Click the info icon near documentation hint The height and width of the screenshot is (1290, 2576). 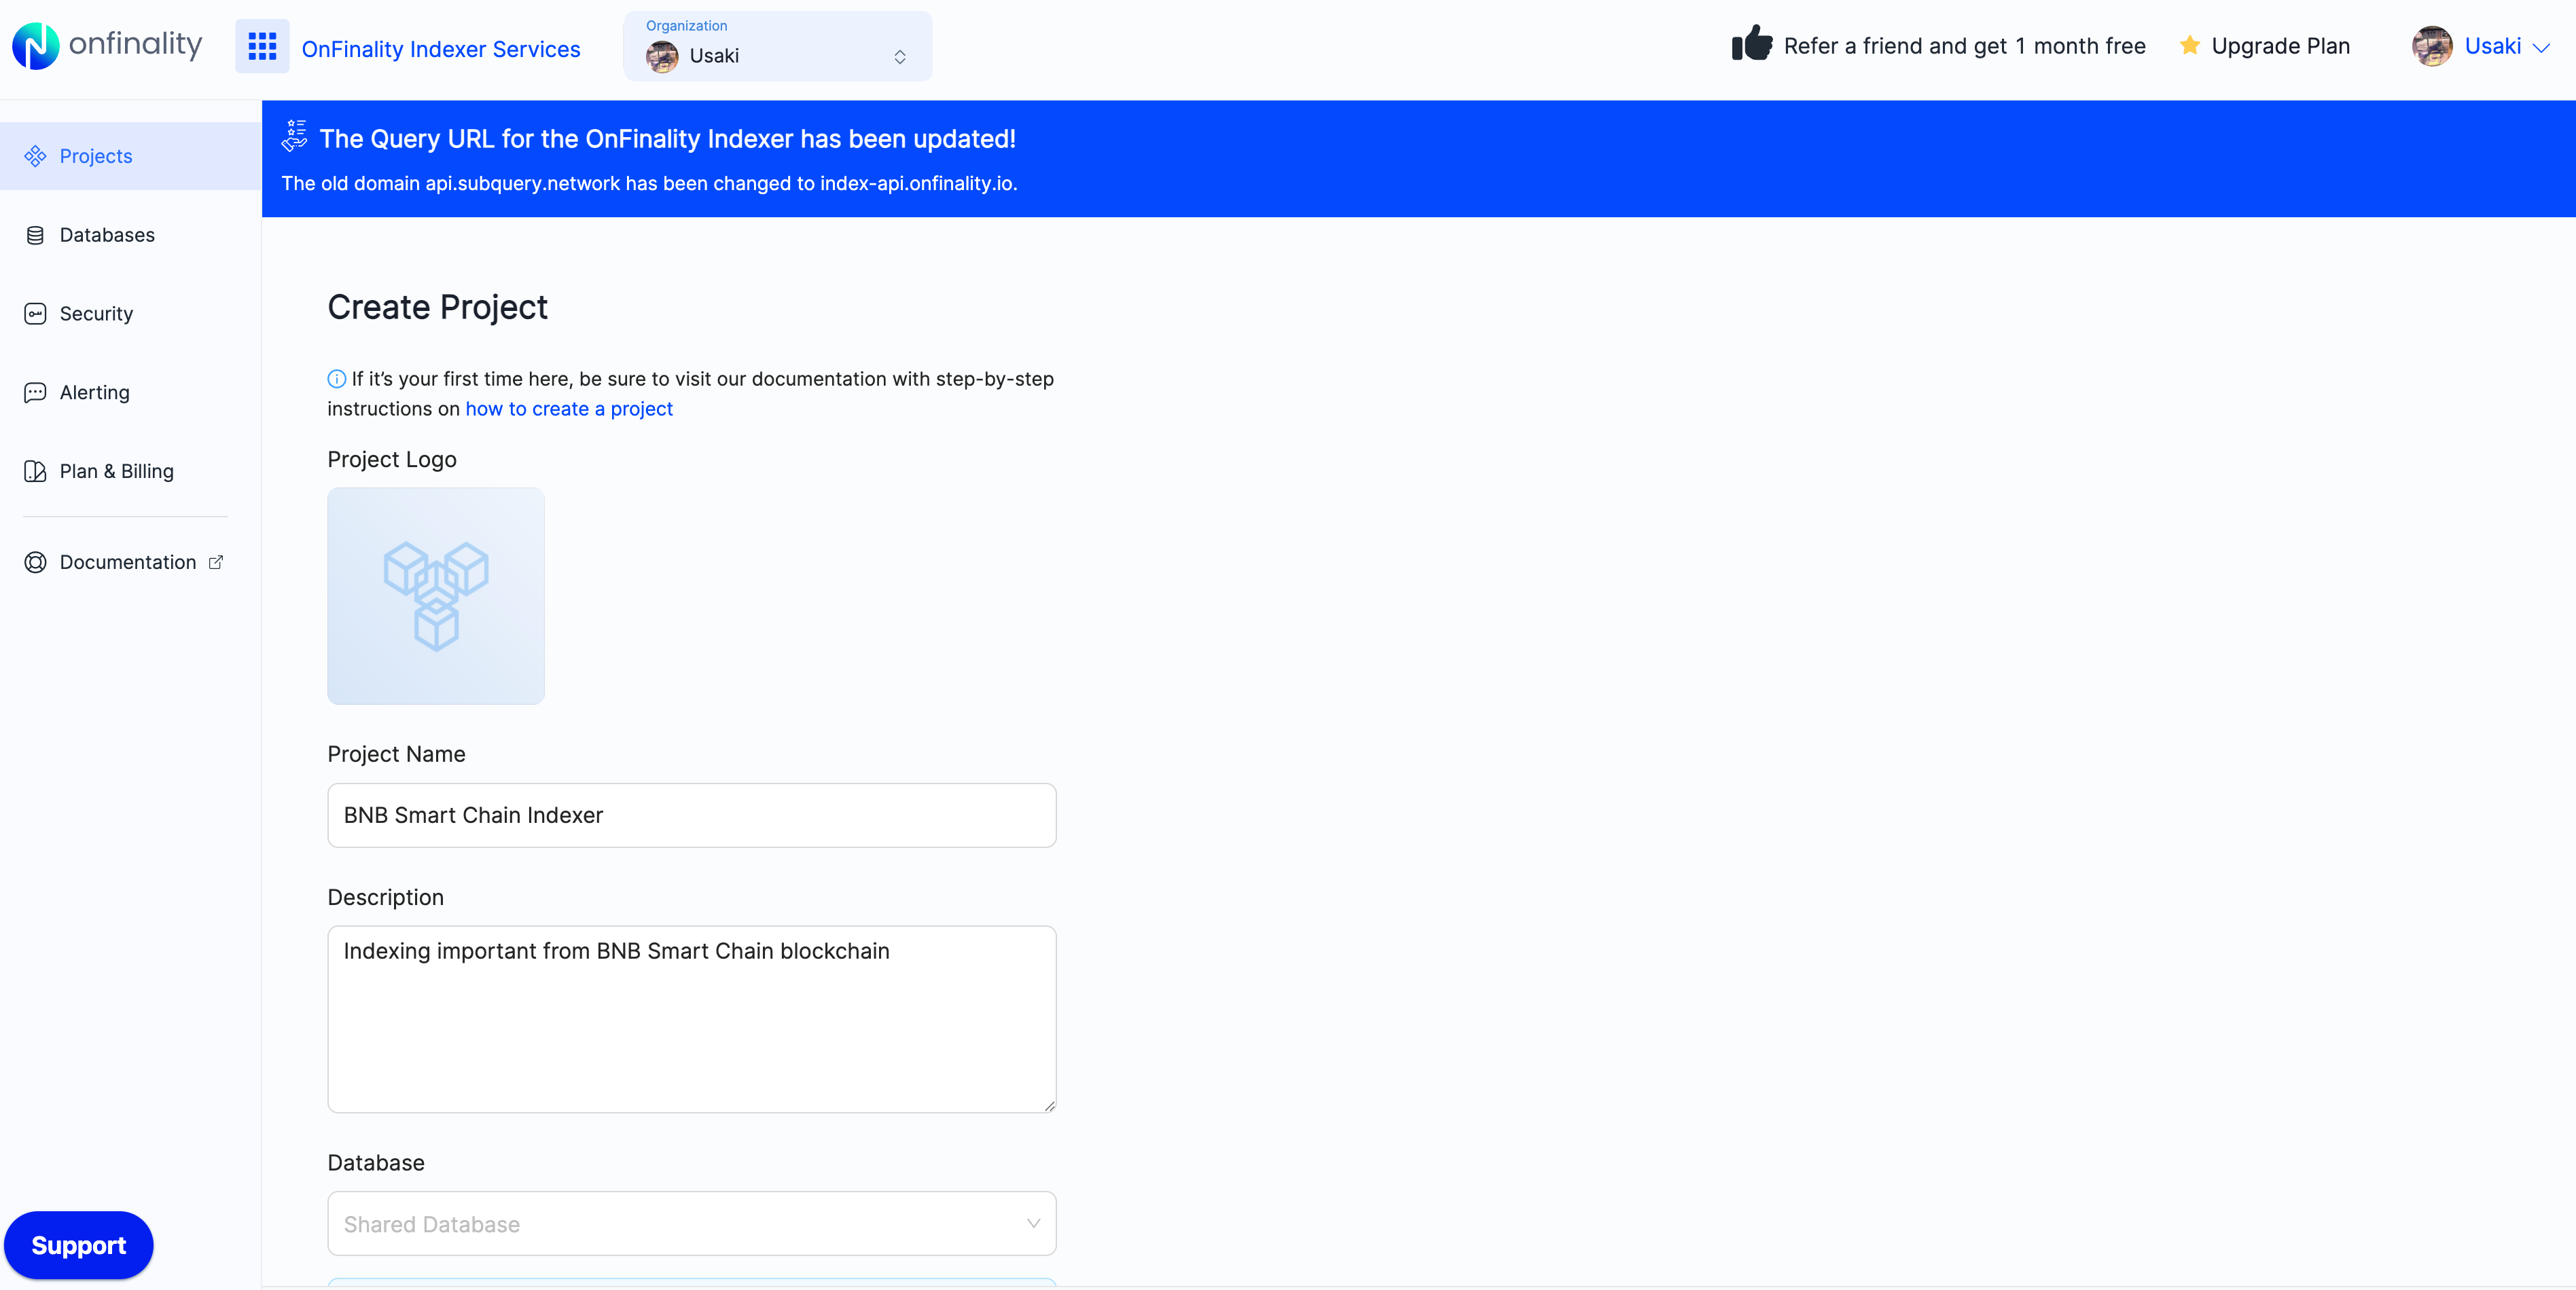[337, 379]
